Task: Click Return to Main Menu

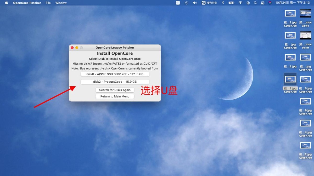Action: [x=115, y=96]
